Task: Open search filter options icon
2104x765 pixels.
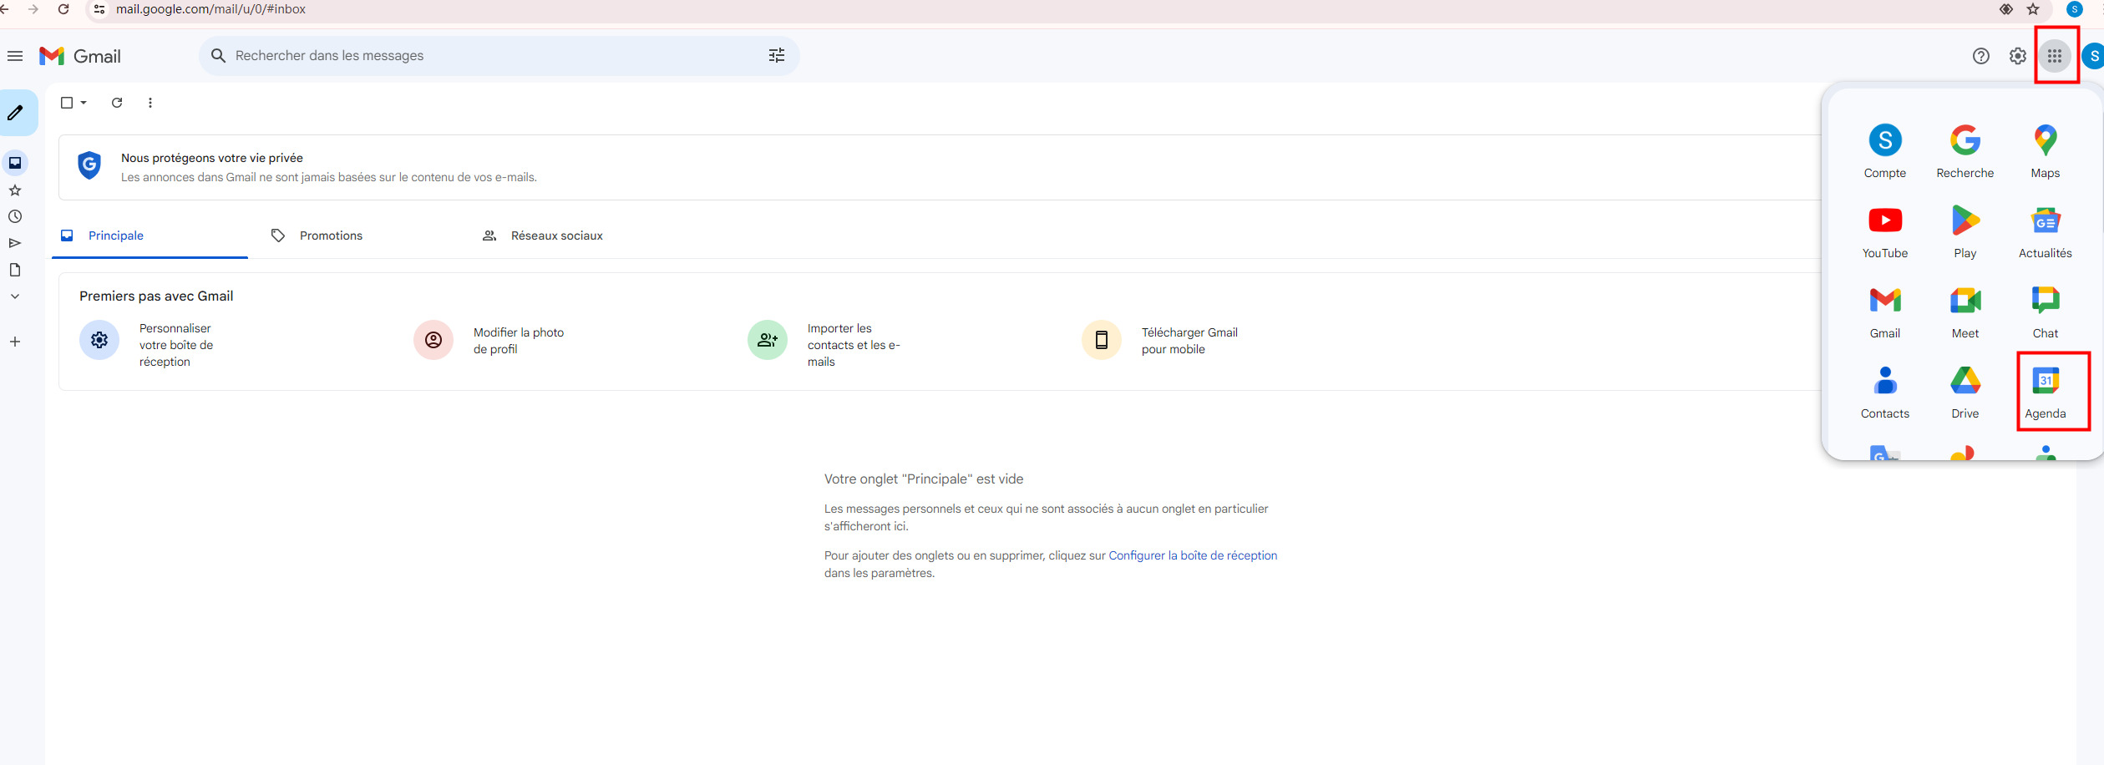Action: click(x=777, y=56)
